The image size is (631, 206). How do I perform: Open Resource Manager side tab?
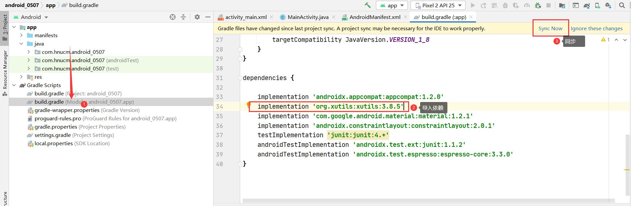click(x=5, y=72)
